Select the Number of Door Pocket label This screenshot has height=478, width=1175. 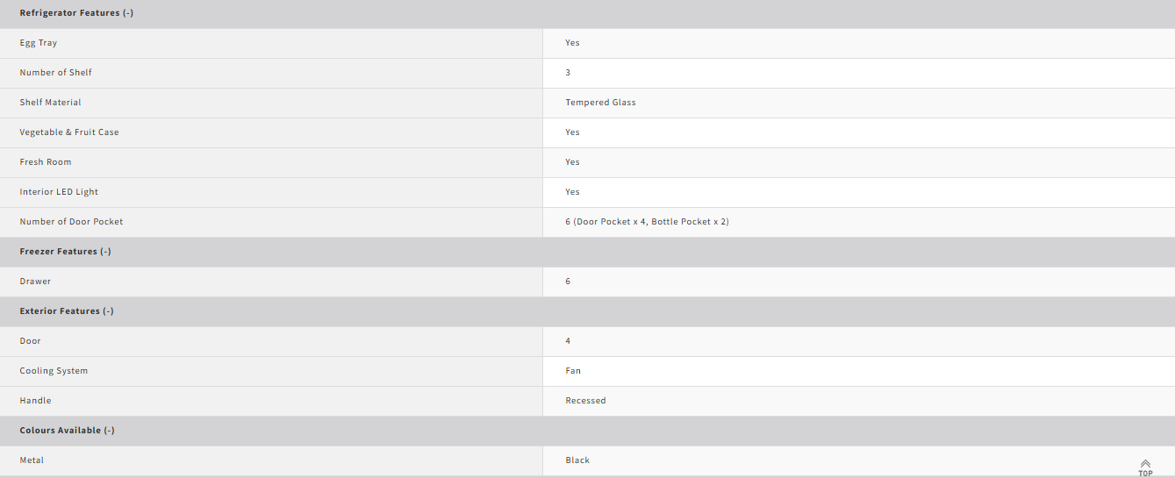[x=71, y=222]
